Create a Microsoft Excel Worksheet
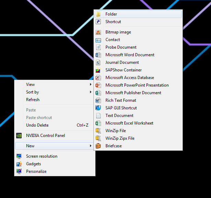 coord(138,123)
